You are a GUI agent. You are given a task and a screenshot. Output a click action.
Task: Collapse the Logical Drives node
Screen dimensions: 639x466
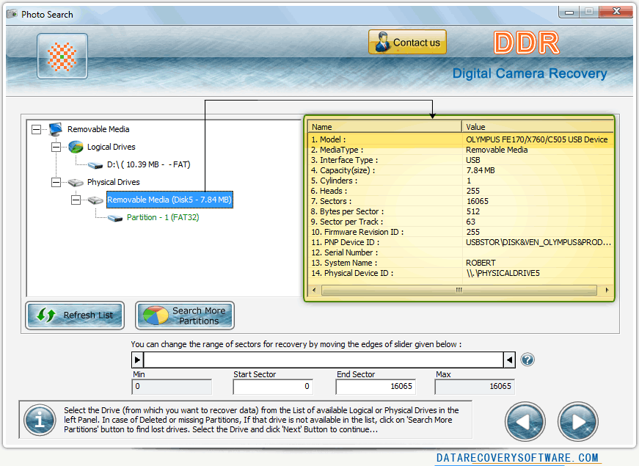tap(56, 147)
